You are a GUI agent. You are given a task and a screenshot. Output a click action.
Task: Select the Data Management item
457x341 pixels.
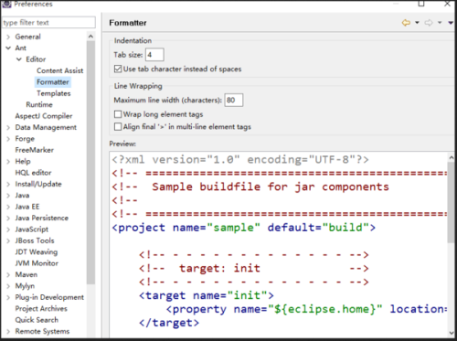(46, 127)
